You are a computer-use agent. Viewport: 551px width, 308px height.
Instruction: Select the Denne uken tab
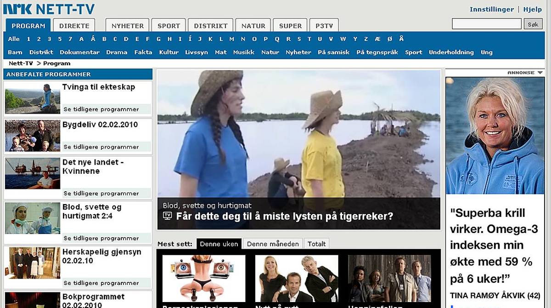tap(219, 244)
